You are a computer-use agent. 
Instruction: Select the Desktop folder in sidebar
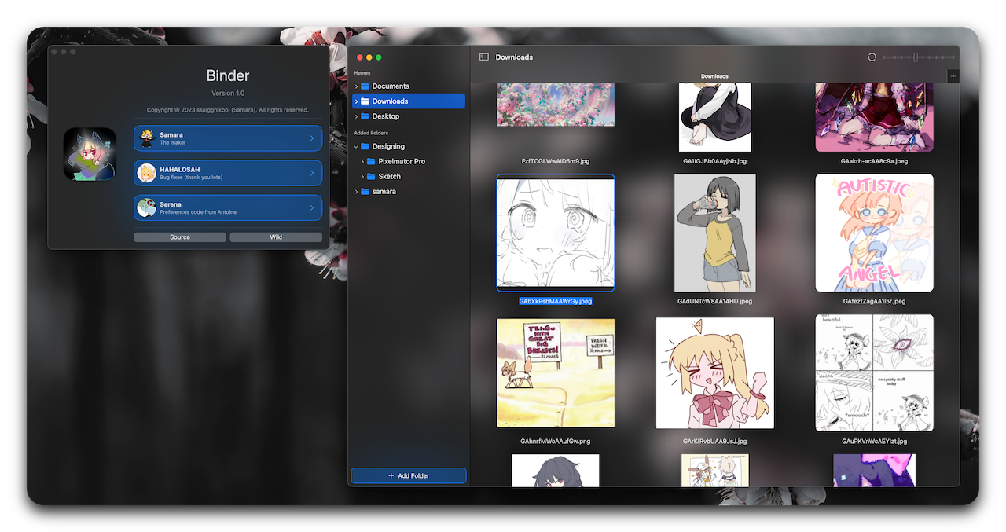[x=385, y=116]
